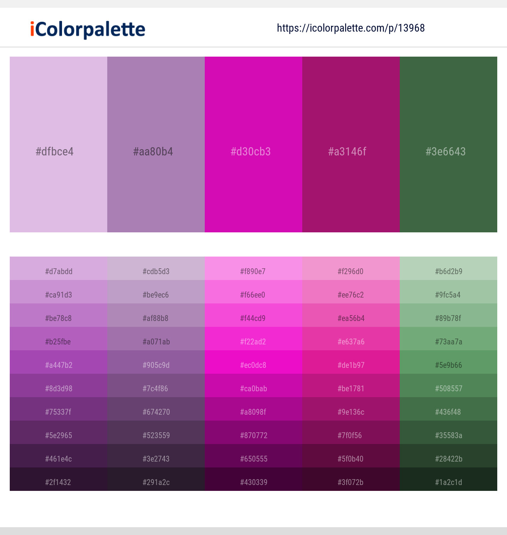
Task: Click the #f890e7 pink shade swatch
Action: [x=253, y=271]
